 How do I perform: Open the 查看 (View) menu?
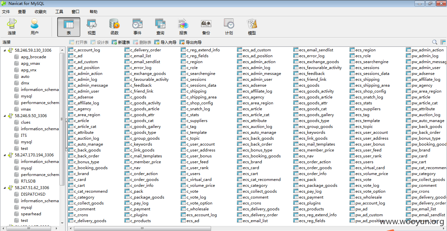coord(22,12)
